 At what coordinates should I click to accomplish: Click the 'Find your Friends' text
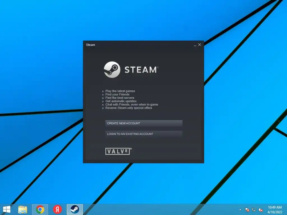[117, 95]
